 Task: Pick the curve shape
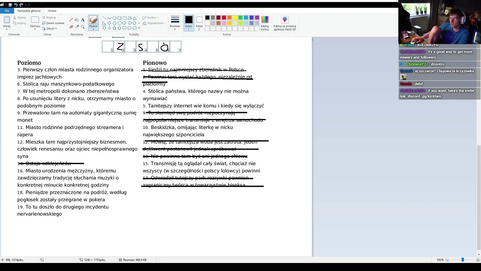[x=109, y=18]
